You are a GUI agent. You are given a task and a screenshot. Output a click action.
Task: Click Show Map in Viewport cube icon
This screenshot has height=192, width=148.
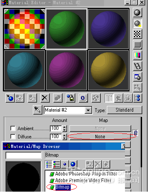(x=96, y=98)
